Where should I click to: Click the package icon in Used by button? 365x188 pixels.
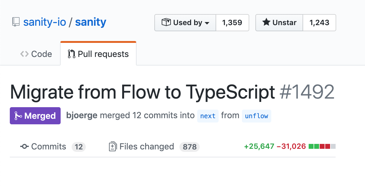point(166,22)
